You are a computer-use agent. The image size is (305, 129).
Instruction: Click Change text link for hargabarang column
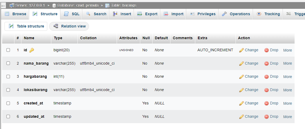tap(251, 76)
